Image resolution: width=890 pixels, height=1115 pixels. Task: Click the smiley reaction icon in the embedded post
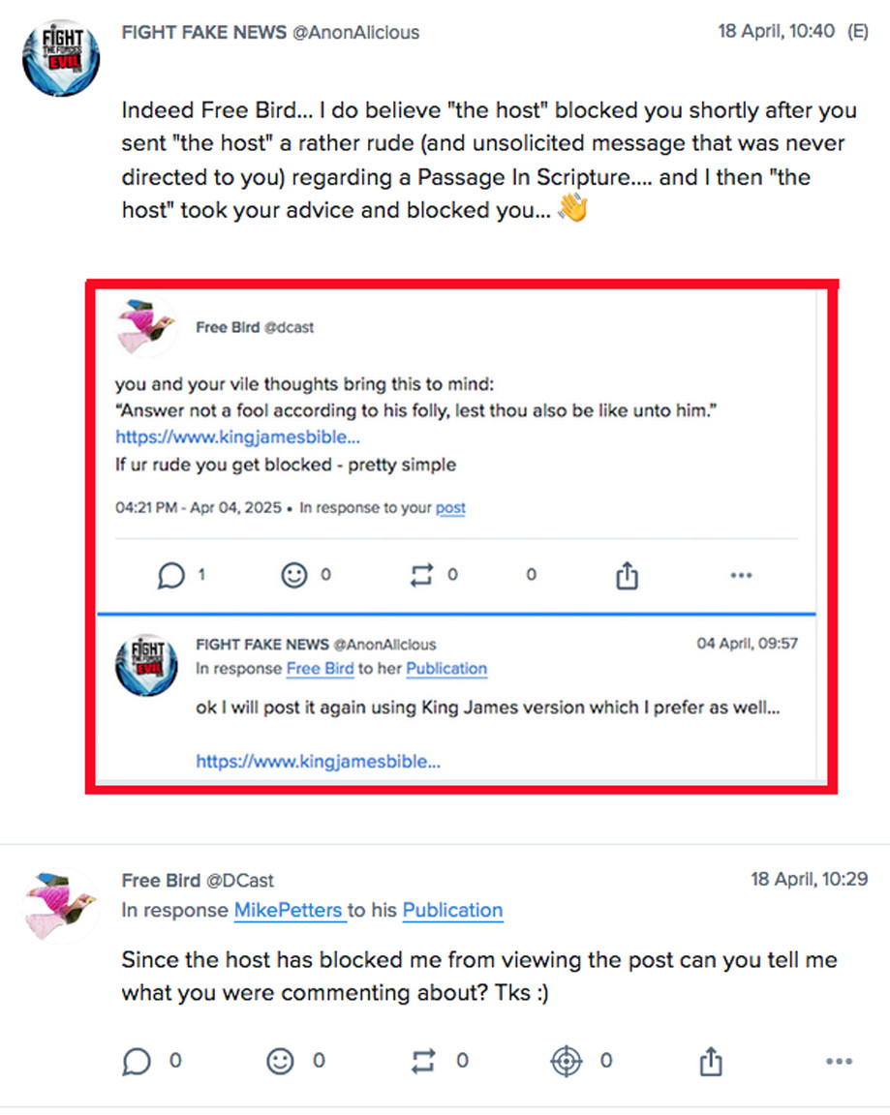tap(293, 576)
